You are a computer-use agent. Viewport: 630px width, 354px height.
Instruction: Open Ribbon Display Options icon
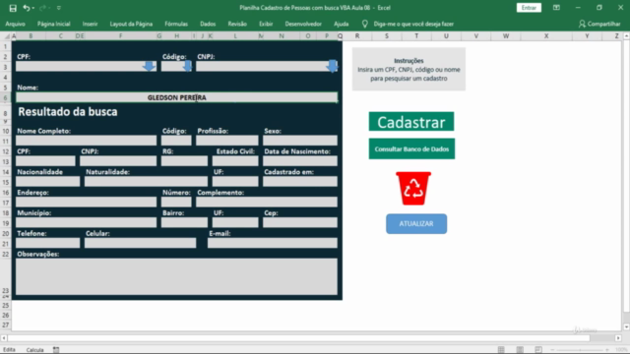(x=556, y=8)
